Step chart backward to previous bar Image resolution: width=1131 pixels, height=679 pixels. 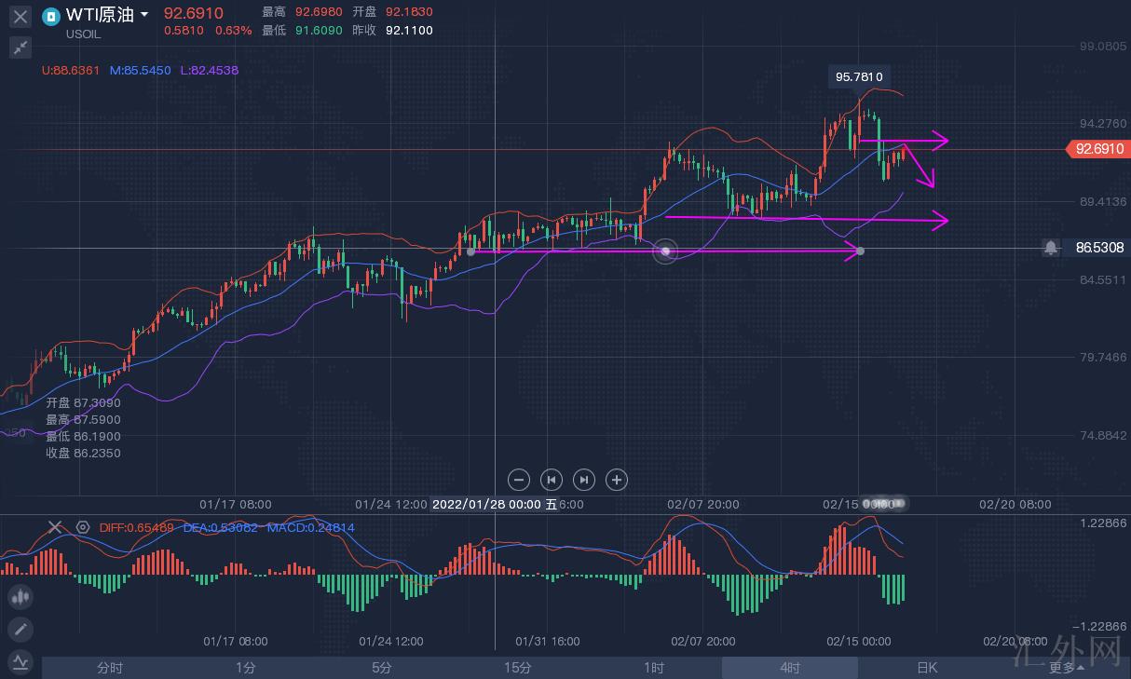(552, 480)
